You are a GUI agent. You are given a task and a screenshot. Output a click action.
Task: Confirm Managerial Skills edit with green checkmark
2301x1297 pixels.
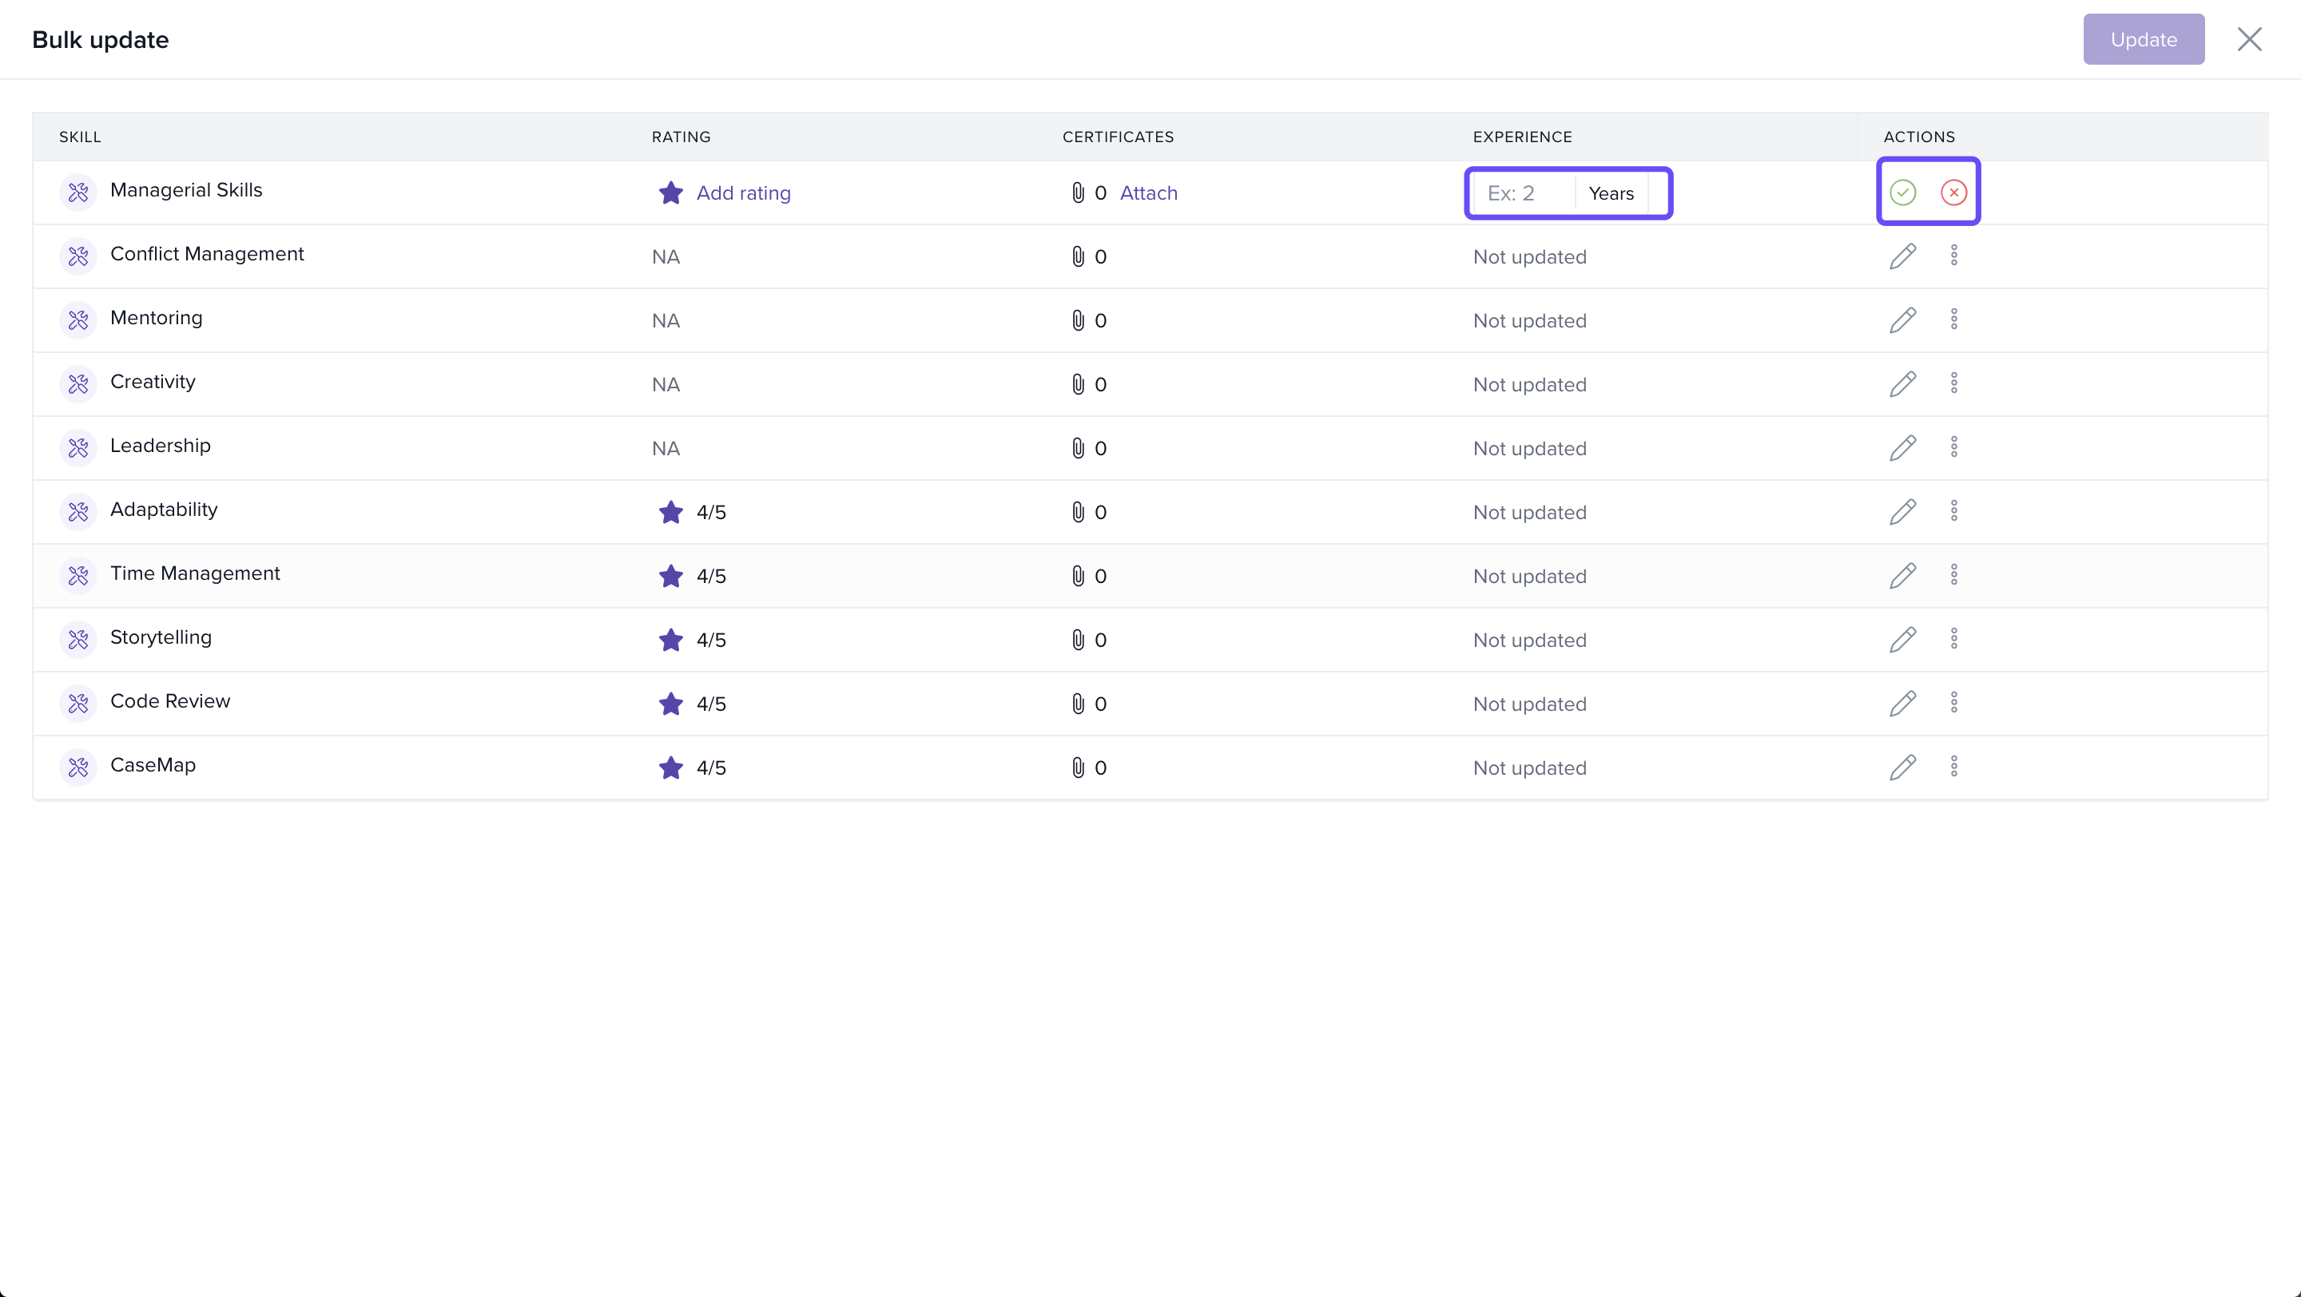(x=1902, y=192)
